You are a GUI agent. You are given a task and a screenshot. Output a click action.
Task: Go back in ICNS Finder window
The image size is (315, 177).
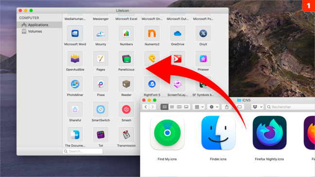(x=146, y=107)
